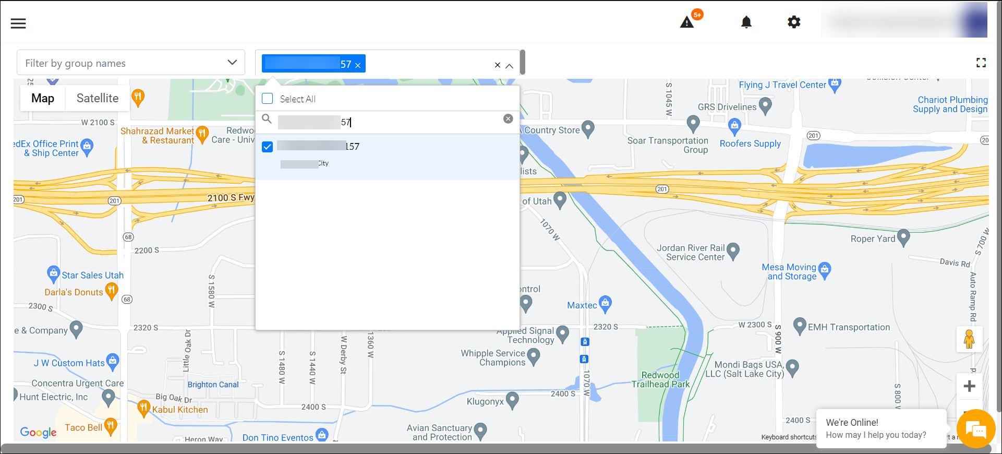Click the Mondi Bags USA pin

tap(792, 368)
